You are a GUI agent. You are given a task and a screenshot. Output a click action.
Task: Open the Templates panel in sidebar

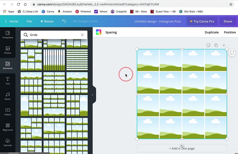8,35
